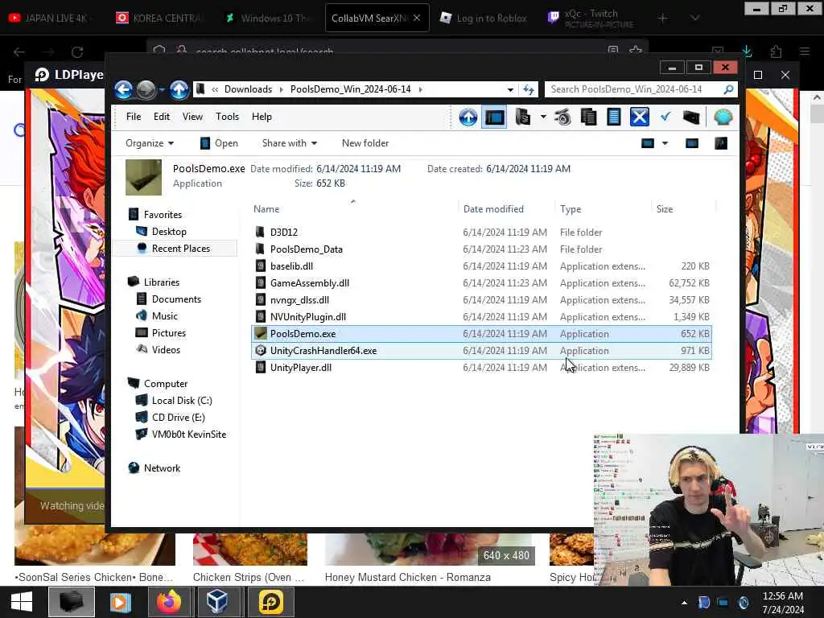Click the stacked pages copy icon in toolbar
824x618 pixels.
(588, 117)
